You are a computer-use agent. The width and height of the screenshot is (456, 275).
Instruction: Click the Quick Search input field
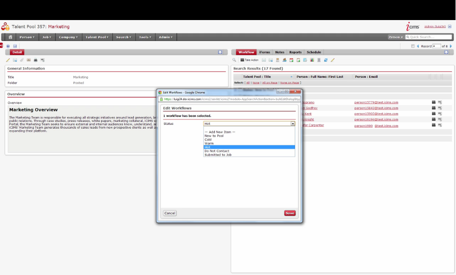click(x=429, y=37)
